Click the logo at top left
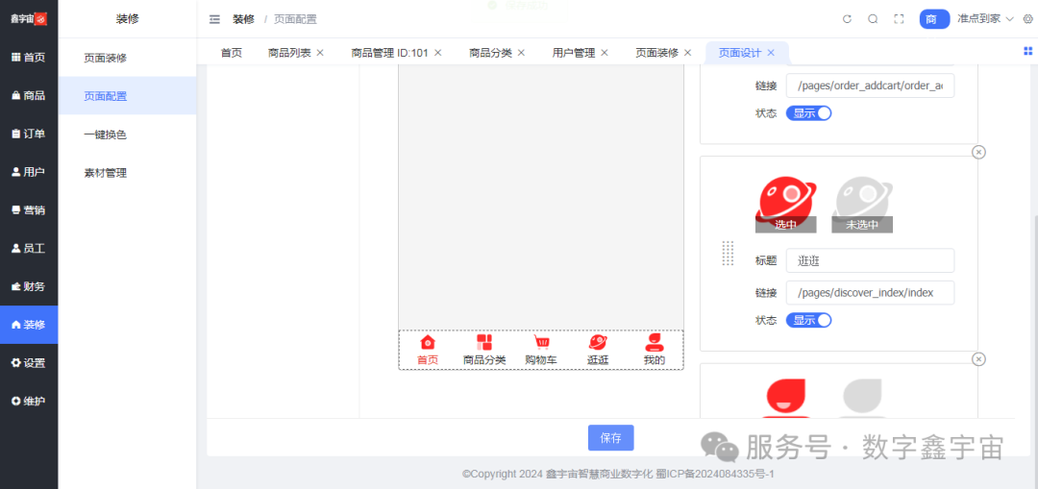Viewport: 1038px width, 489px height. click(x=29, y=19)
